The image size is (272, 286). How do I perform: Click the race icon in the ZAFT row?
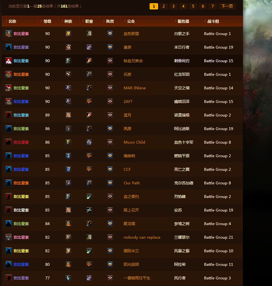68,102
